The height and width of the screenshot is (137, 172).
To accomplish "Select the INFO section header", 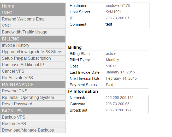I will 33,13.
